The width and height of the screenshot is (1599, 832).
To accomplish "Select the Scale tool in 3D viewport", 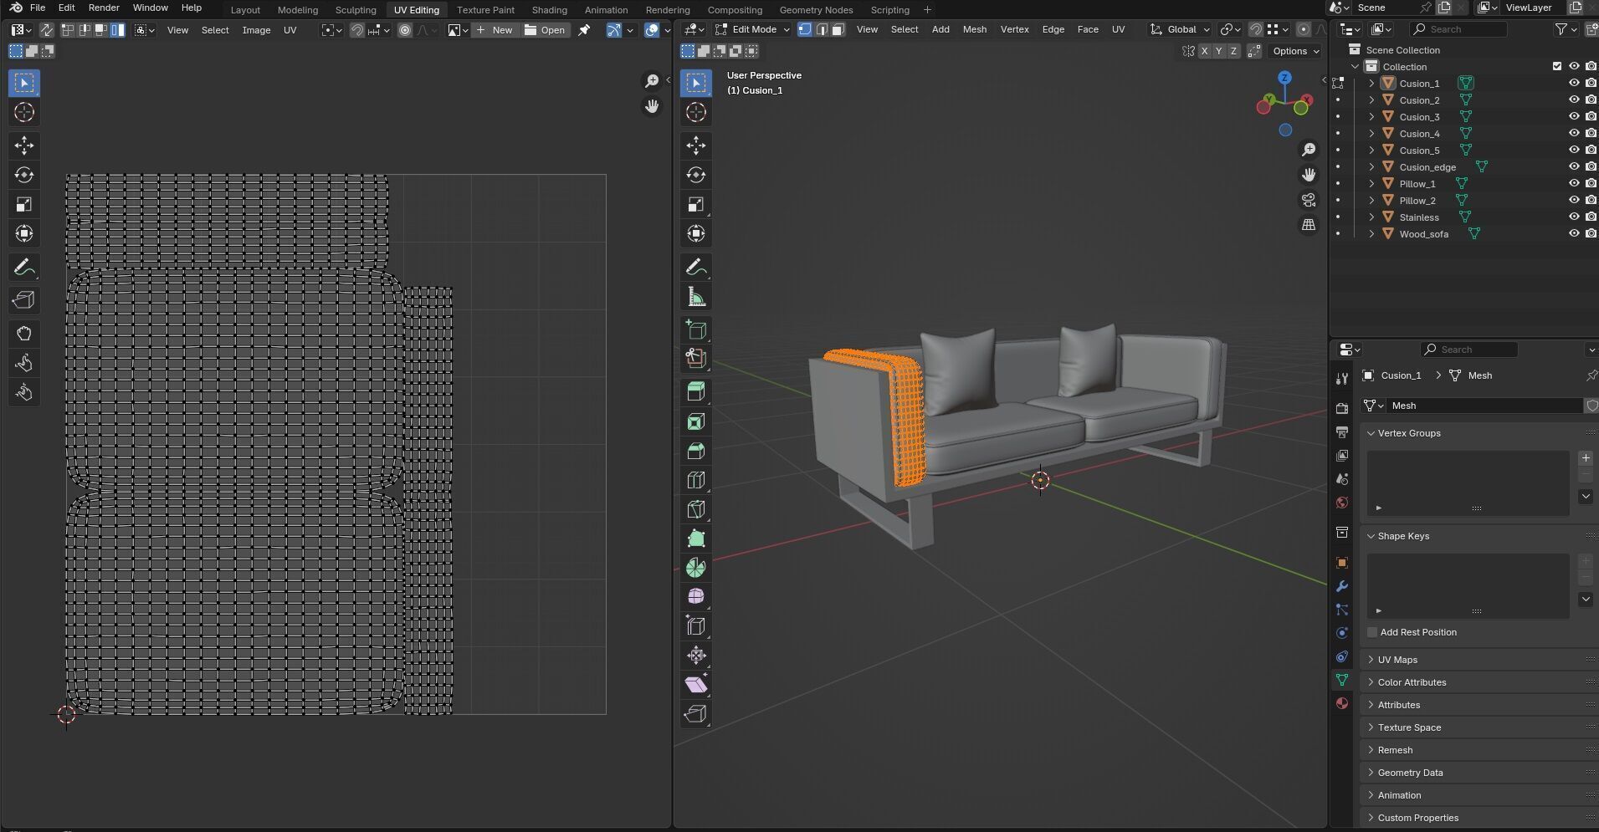I will pos(695,204).
